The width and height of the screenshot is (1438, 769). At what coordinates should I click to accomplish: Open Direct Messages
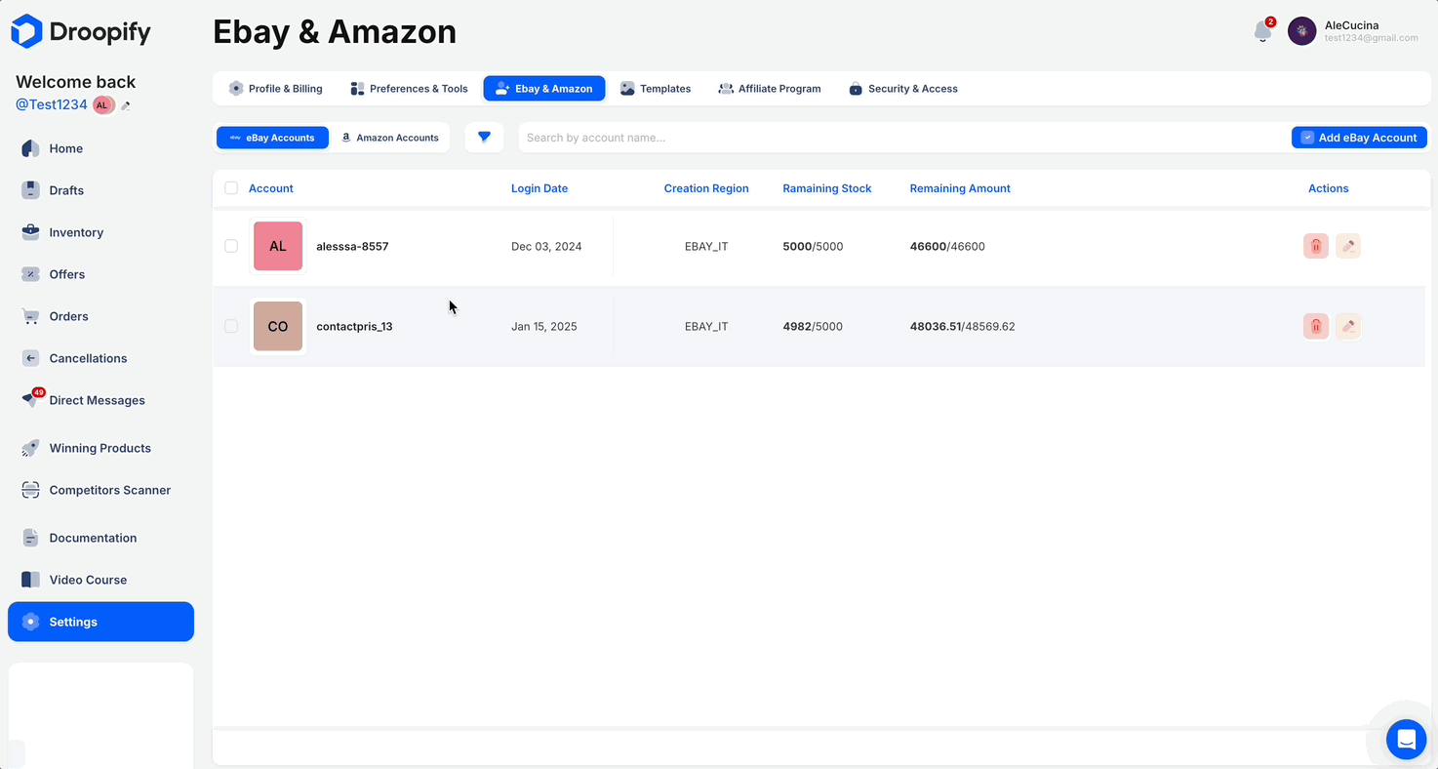tap(100, 400)
